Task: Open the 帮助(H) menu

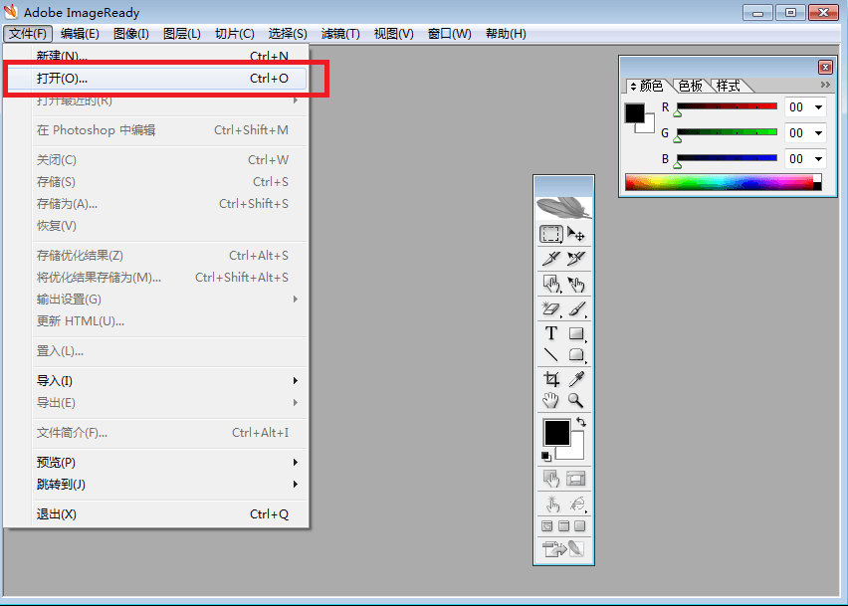Action: point(506,34)
